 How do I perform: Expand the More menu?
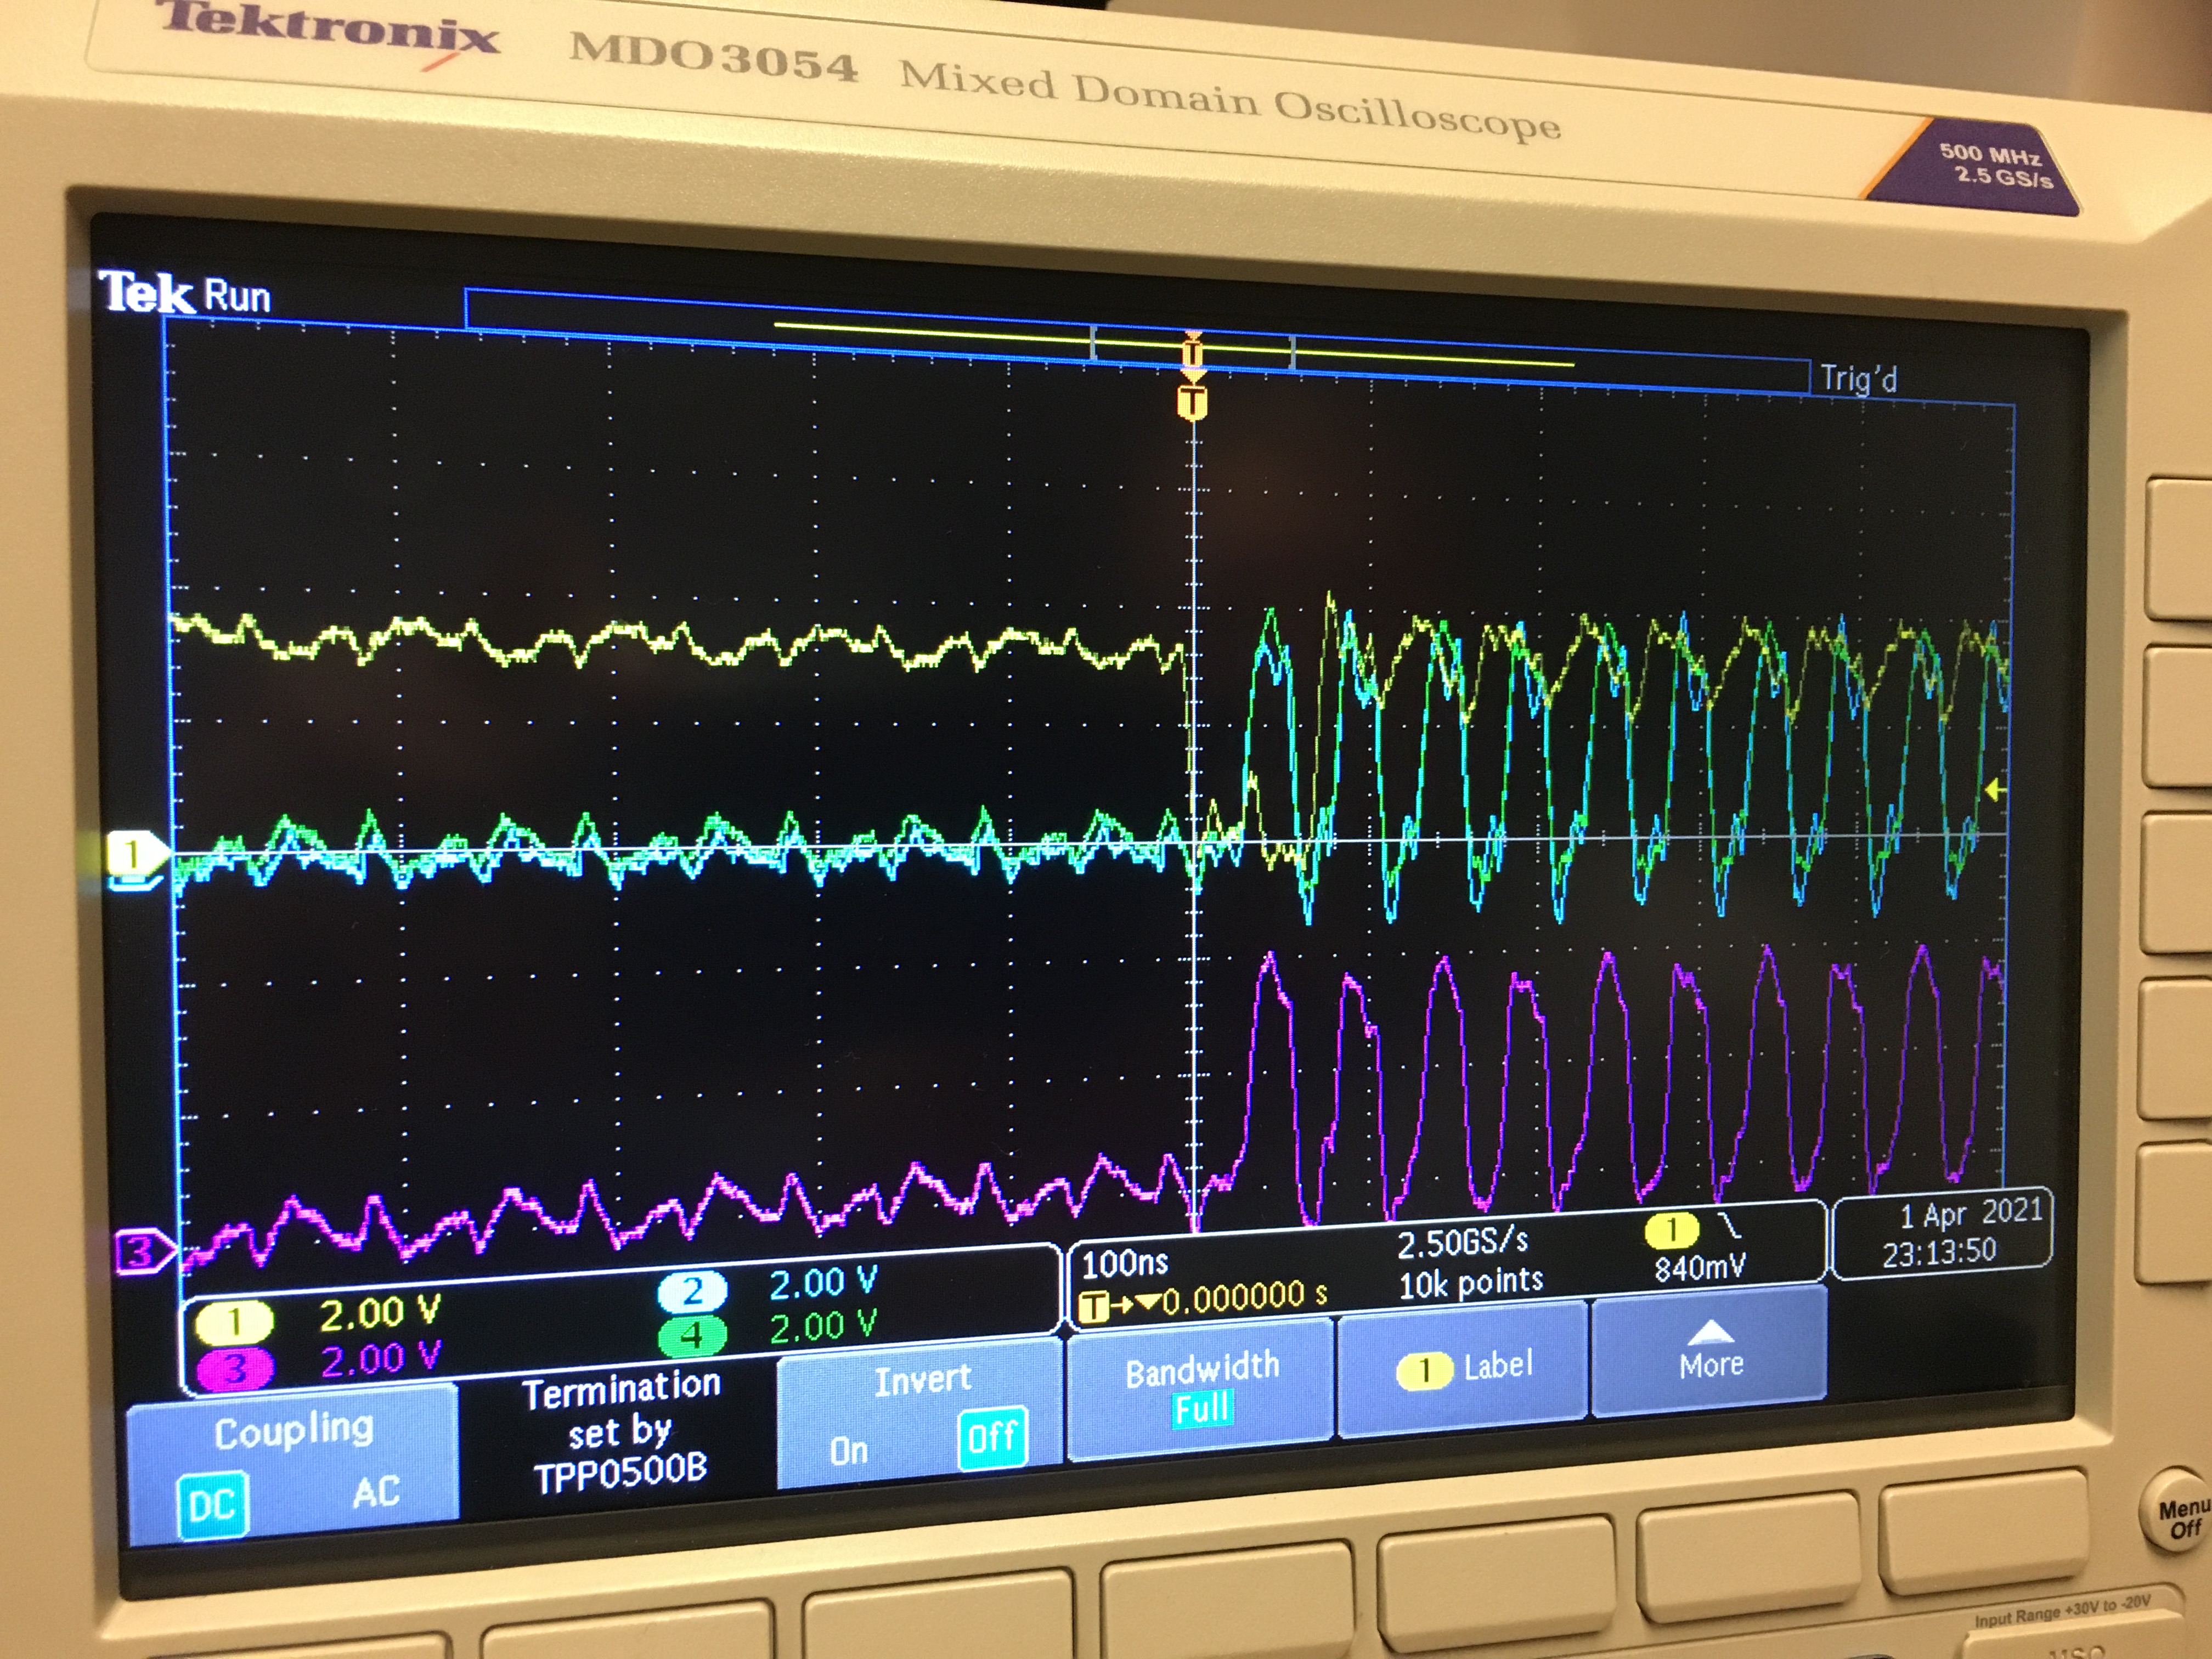point(1710,1352)
